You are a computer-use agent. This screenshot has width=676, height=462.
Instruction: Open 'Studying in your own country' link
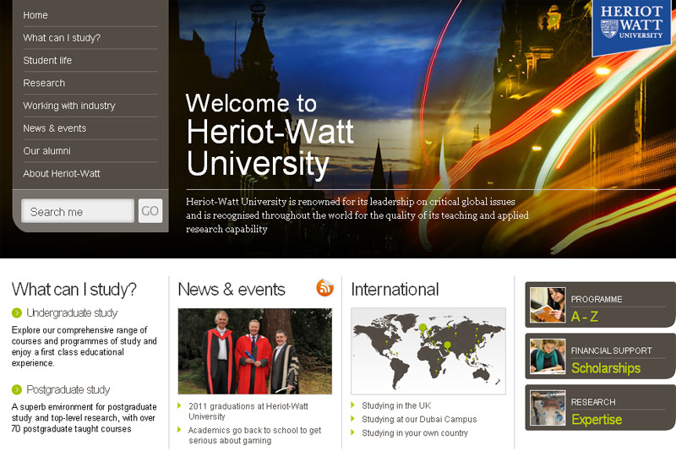pos(414,433)
